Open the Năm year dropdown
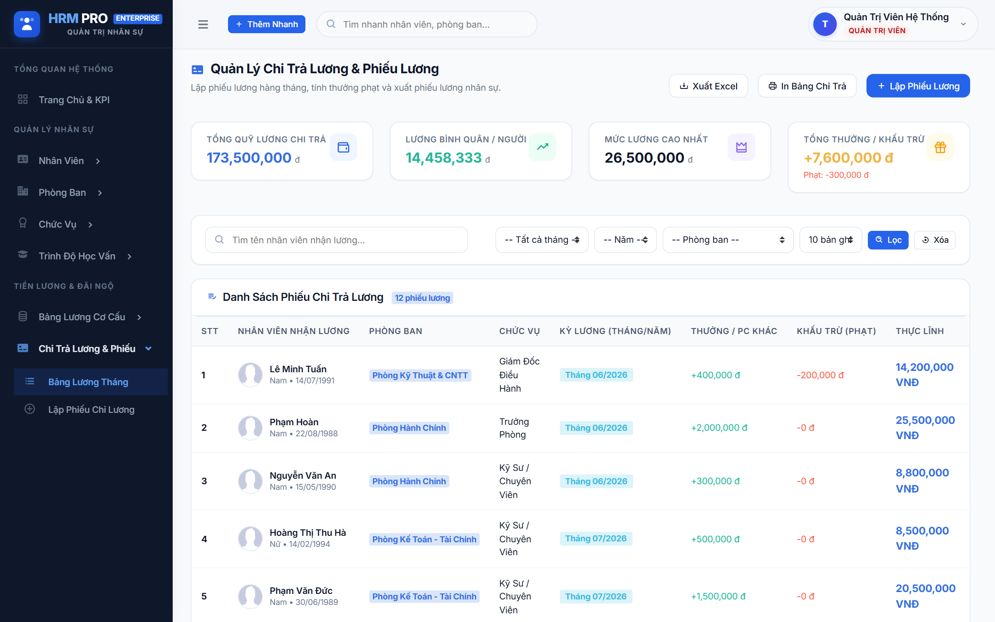 (x=626, y=240)
